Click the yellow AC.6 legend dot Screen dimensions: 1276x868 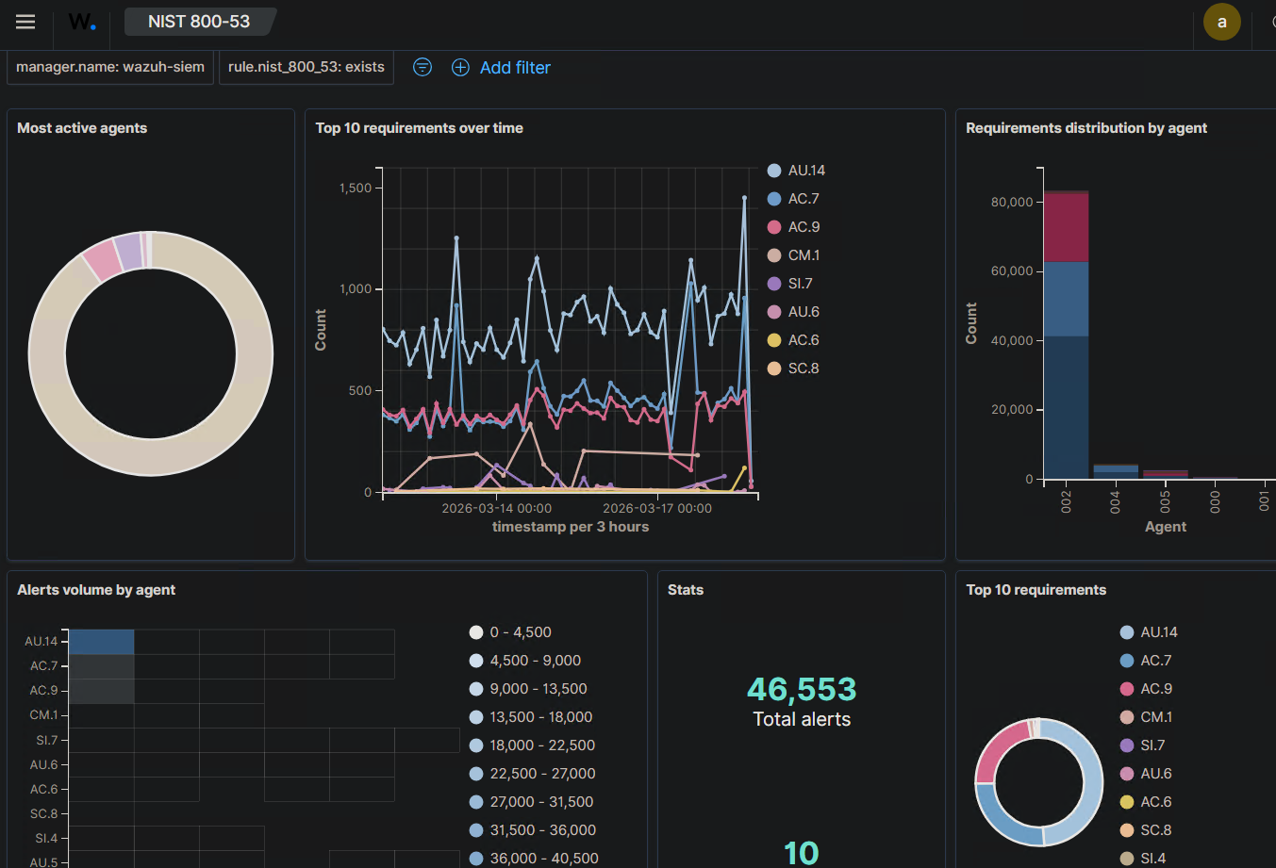(x=775, y=339)
